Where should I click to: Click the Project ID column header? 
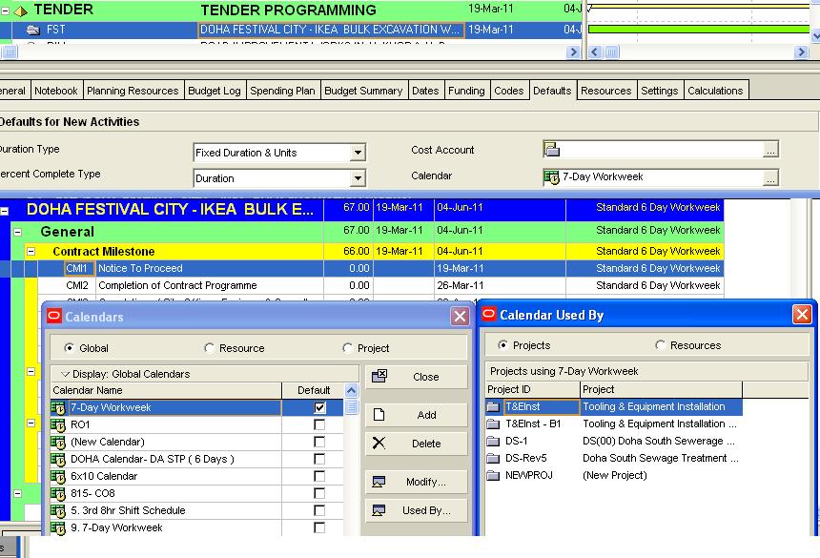[532, 389]
